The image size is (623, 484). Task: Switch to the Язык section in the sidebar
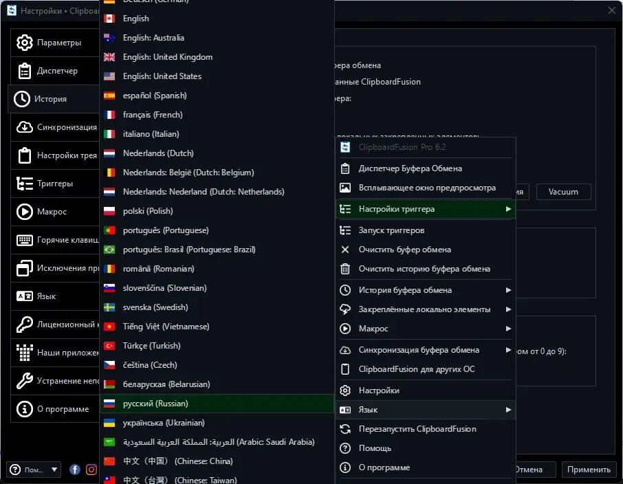coord(47,296)
